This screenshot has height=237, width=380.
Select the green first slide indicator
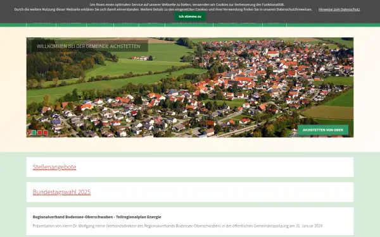(x=34, y=133)
